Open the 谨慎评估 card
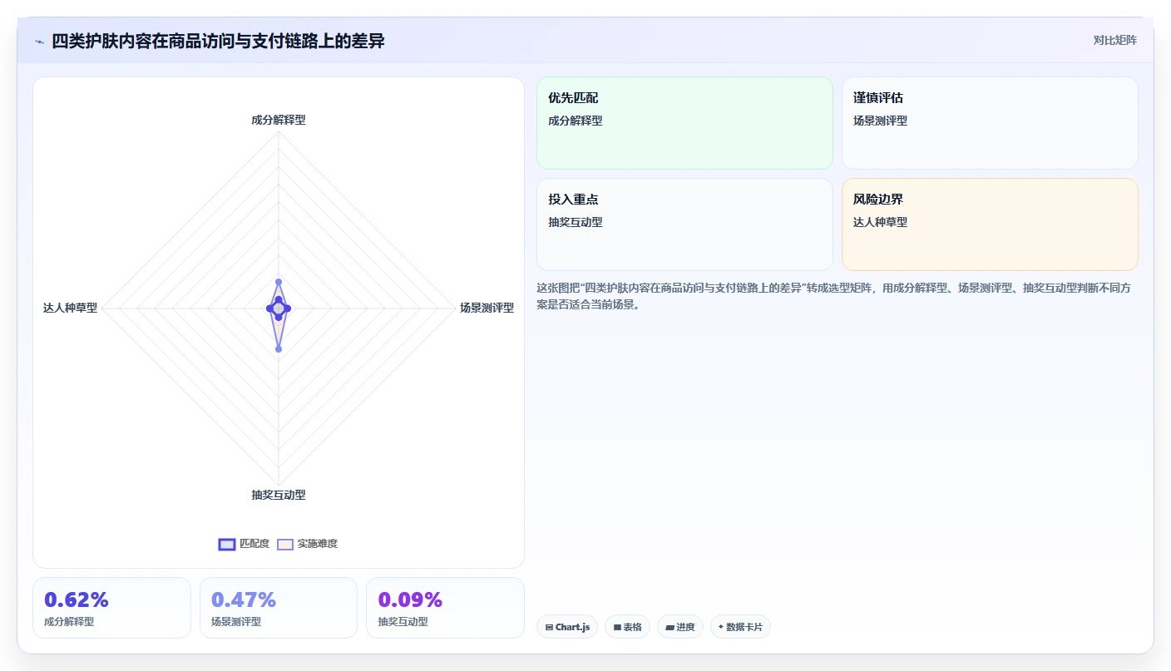 pyautogui.click(x=990, y=123)
